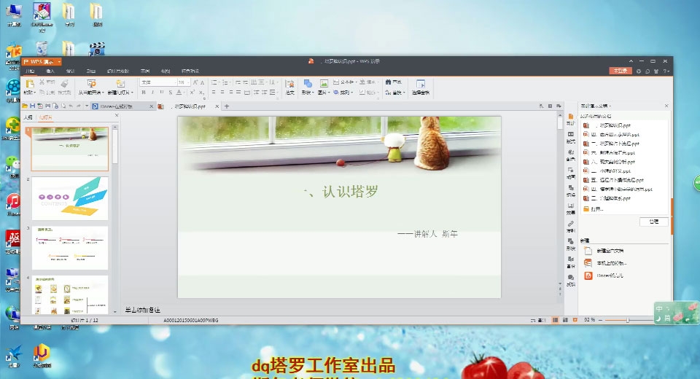Expand the task pane title dropdown
700x379 pixels.
click(x=610, y=106)
